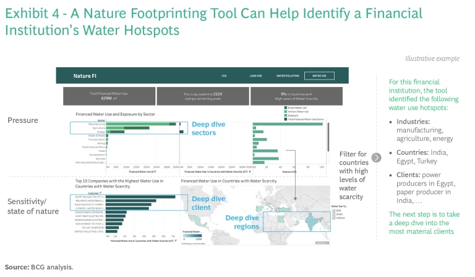Image resolution: width=475 pixels, height=277 pixels.
Task: Click the Egyptian Electricity company bar
Action: (141, 197)
